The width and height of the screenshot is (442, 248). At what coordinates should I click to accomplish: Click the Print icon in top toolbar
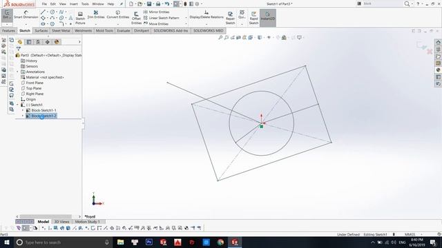point(158,4)
